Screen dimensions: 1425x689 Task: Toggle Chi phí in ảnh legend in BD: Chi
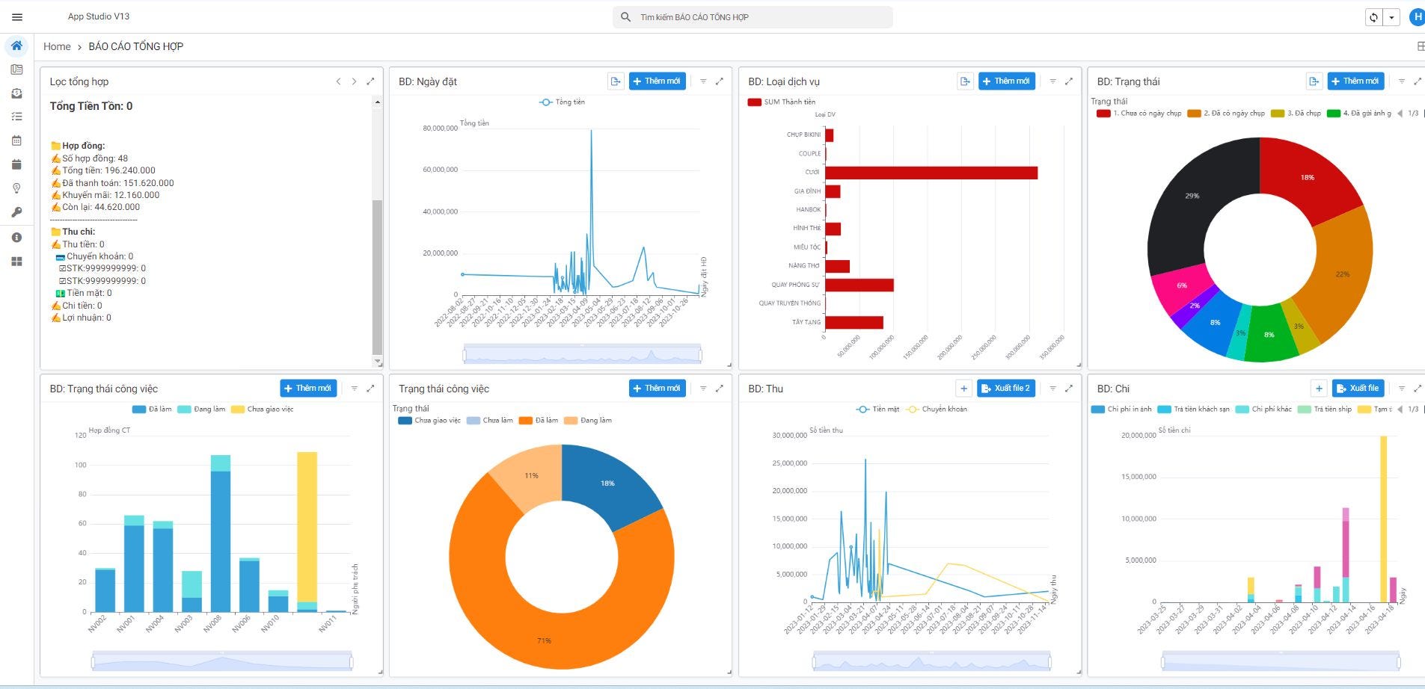tap(1121, 410)
